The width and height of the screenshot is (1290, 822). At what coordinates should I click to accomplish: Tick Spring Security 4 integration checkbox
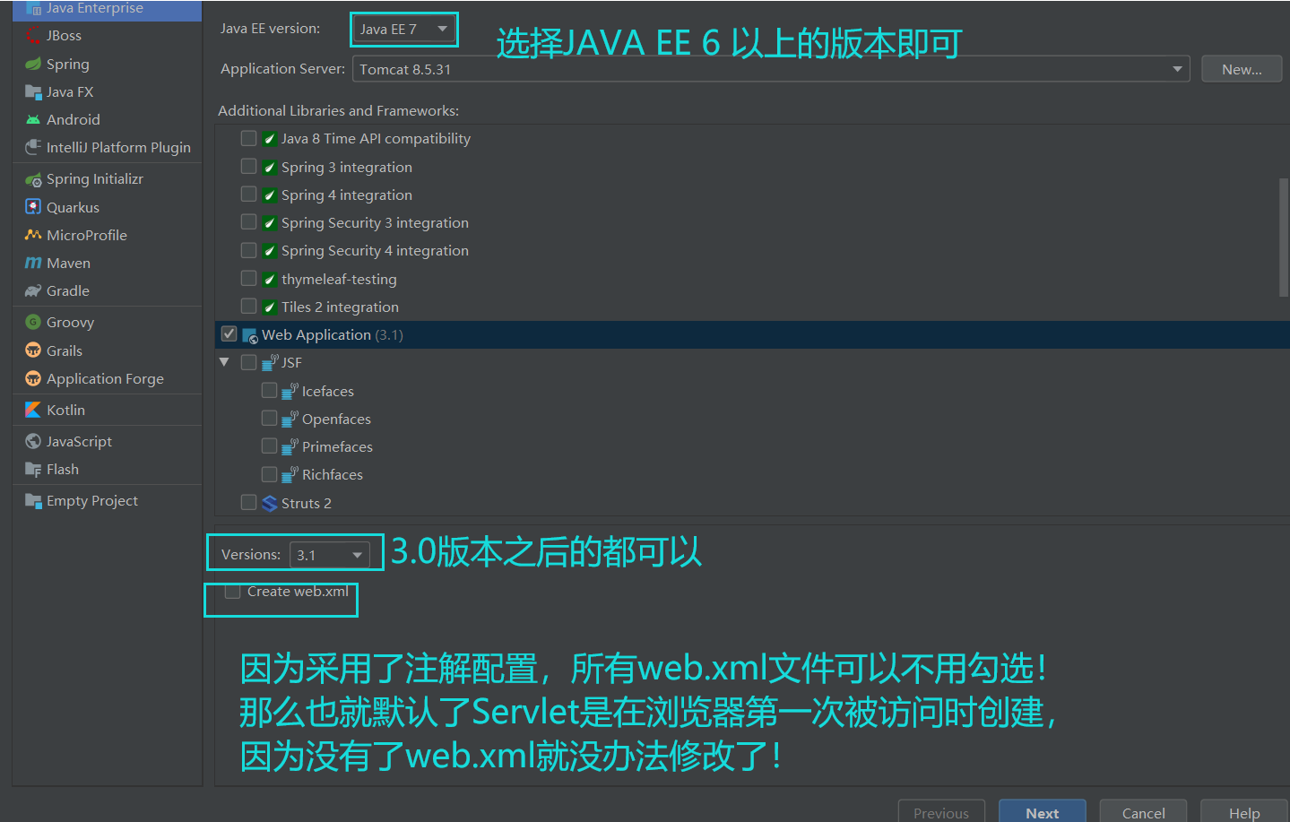point(249,250)
